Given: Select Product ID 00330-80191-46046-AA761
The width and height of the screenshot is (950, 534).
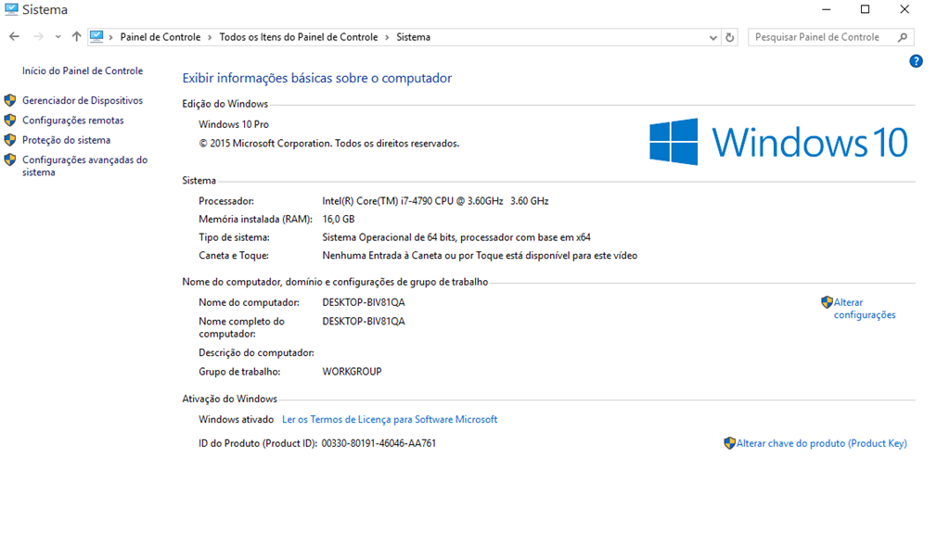Looking at the screenshot, I should coord(379,443).
